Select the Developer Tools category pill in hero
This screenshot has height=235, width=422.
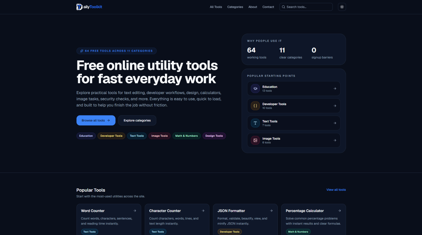(x=111, y=136)
